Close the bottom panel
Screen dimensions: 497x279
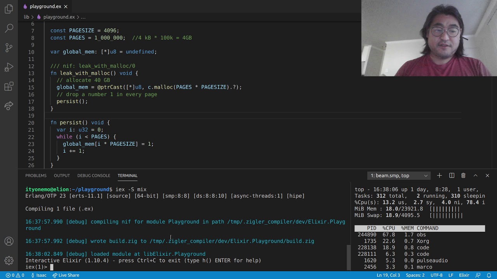pyautogui.click(x=487, y=176)
